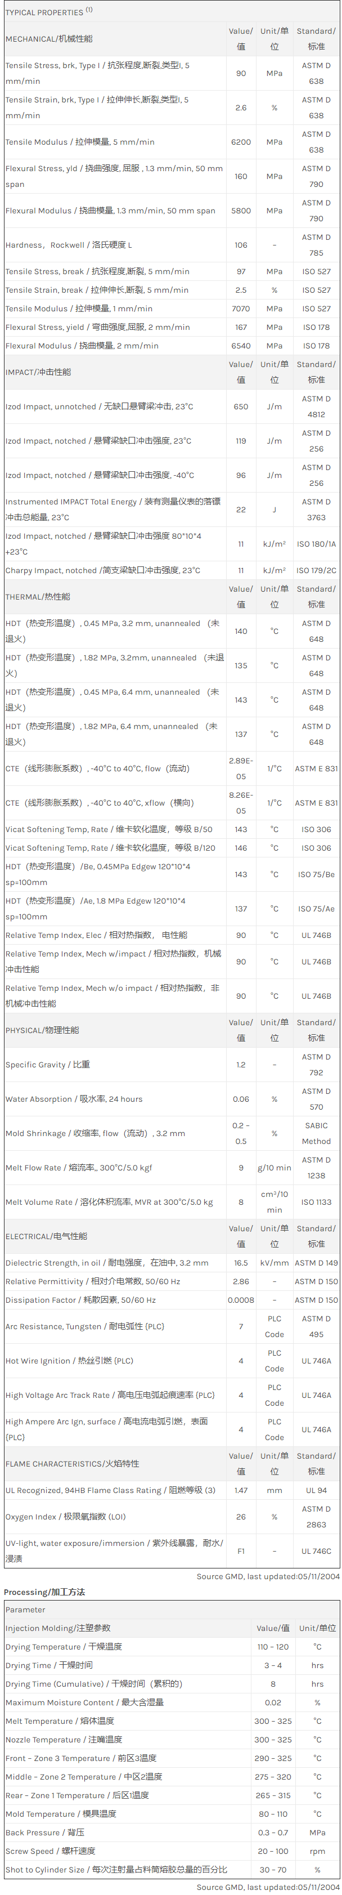Click the Drying Temperature / 干燥温度 row
This screenshot has height=1895, width=342.
[x=63, y=1647]
